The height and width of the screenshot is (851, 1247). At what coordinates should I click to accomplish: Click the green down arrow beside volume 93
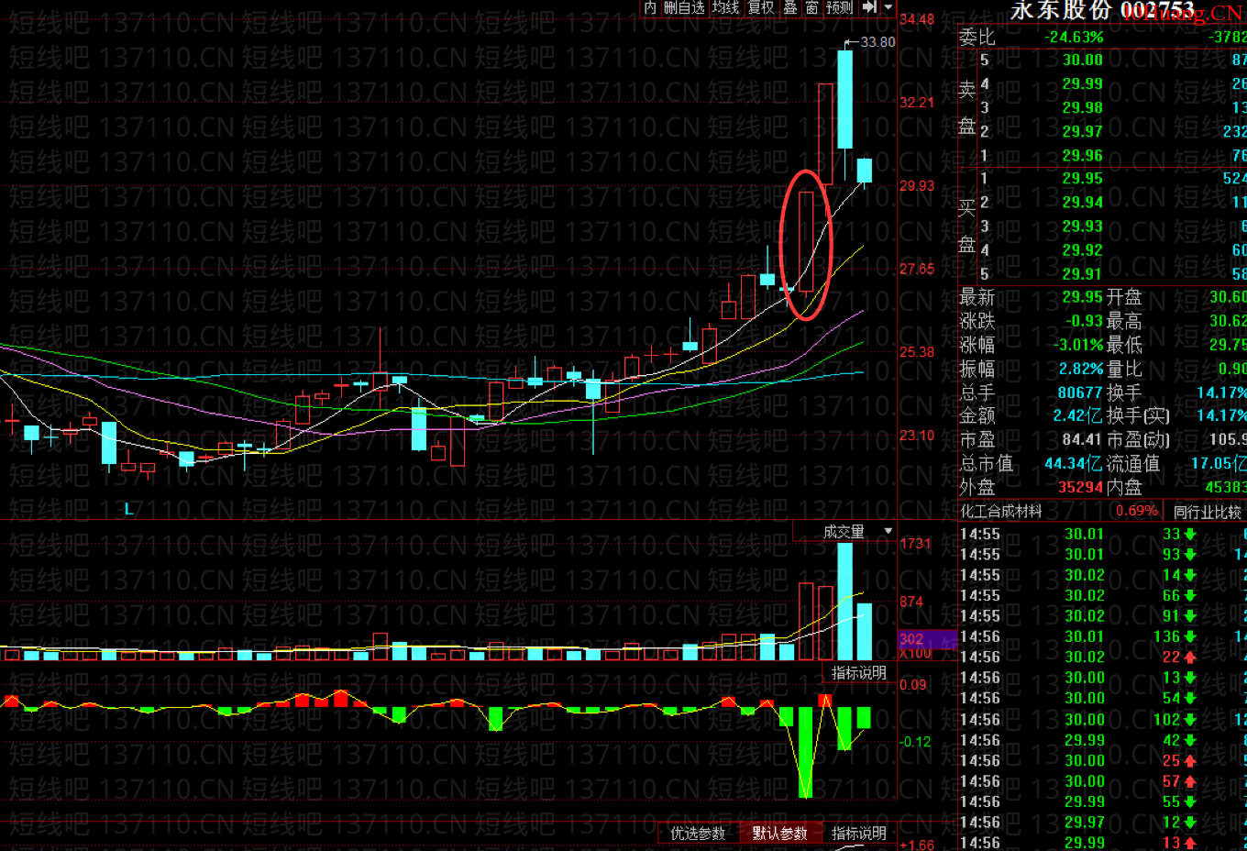(1190, 555)
